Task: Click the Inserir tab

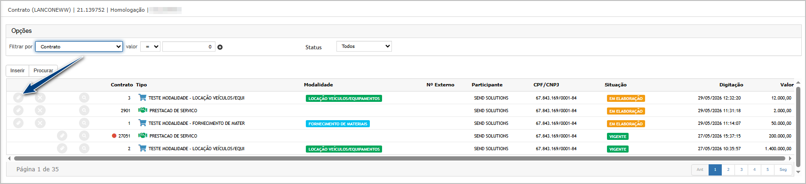Action: click(x=17, y=70)
